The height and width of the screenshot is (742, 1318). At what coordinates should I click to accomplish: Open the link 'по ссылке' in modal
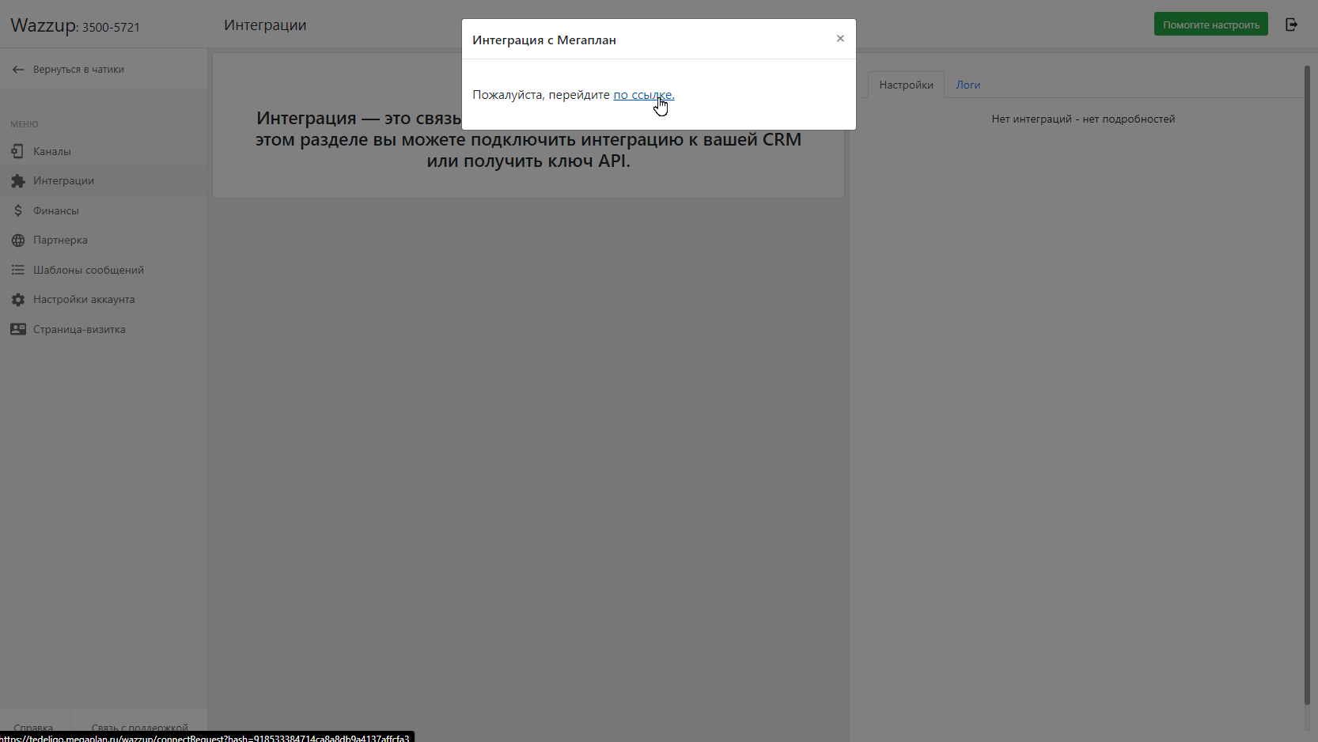pos(643,95)
